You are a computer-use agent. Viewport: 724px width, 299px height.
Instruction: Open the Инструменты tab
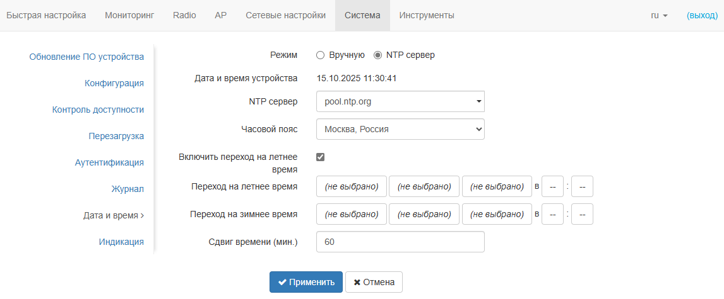pyautogui.click(x=427, y=15)
